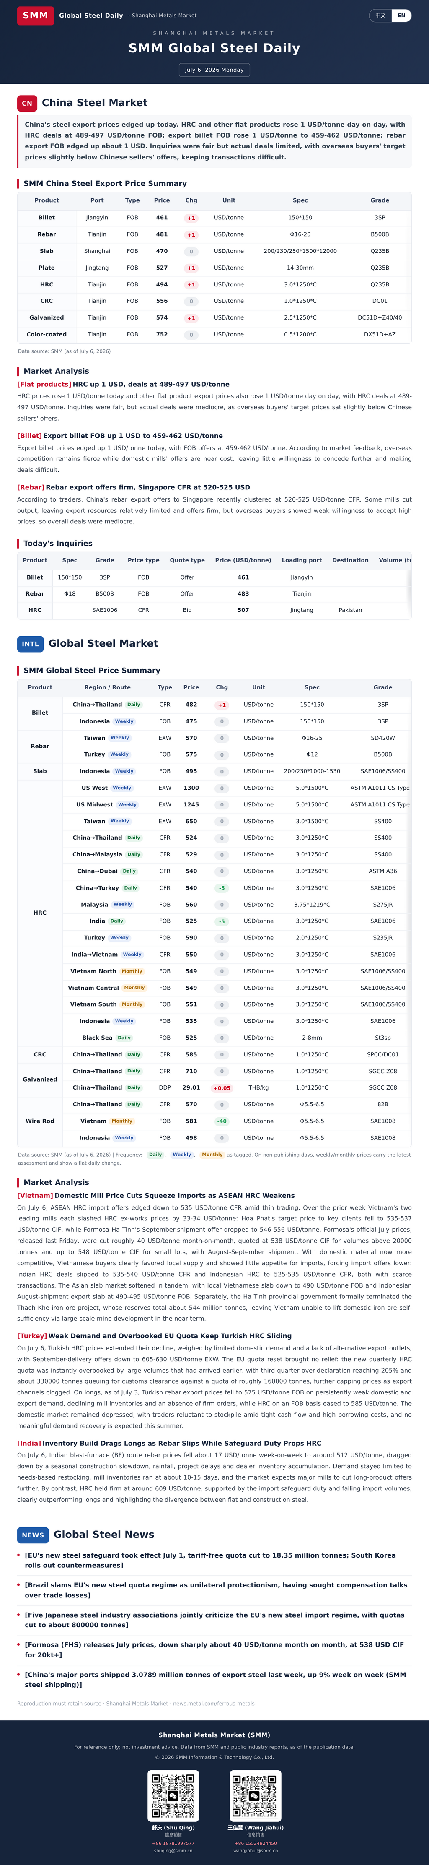Click the +1 change badge for Billet
Image resolution: width=429 pixels, height=1865 pixels.
click(191, 218)
